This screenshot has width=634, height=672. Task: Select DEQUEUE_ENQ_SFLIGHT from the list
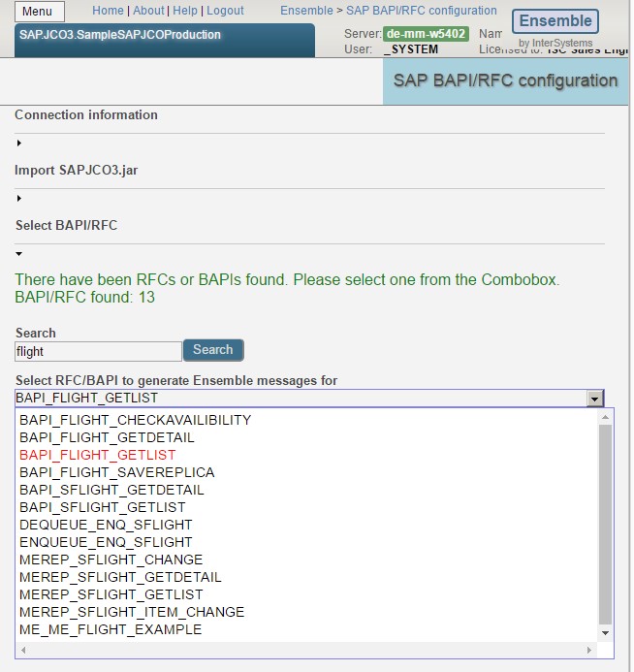[x=106, y=525]
